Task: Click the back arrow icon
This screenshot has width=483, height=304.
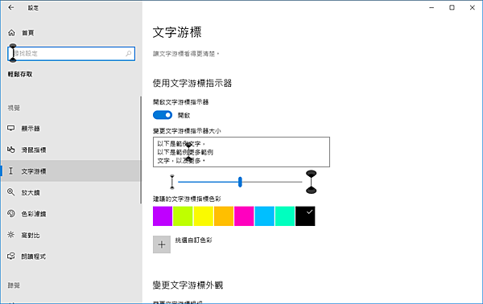Action: point(11,7)
